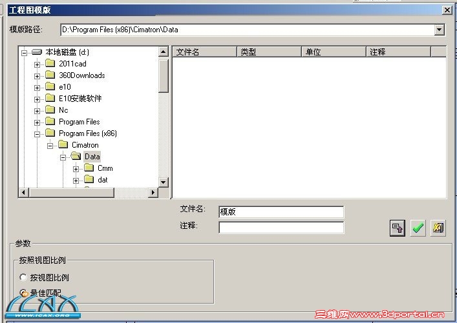
Task: Click the tree vertical scrollbar thumb
Action: coord(163,76)
